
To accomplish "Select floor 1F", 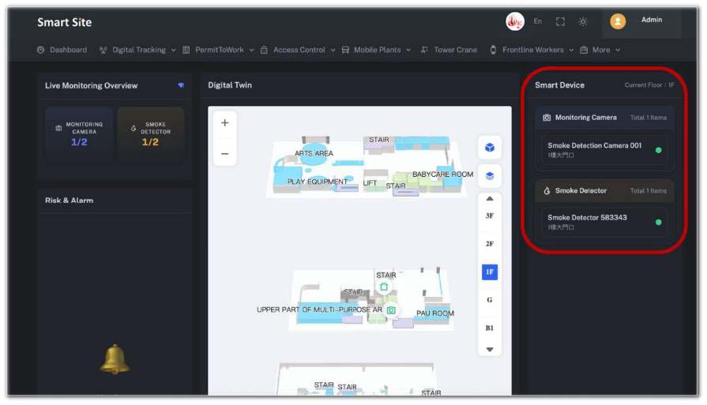I will pos(489,272).
